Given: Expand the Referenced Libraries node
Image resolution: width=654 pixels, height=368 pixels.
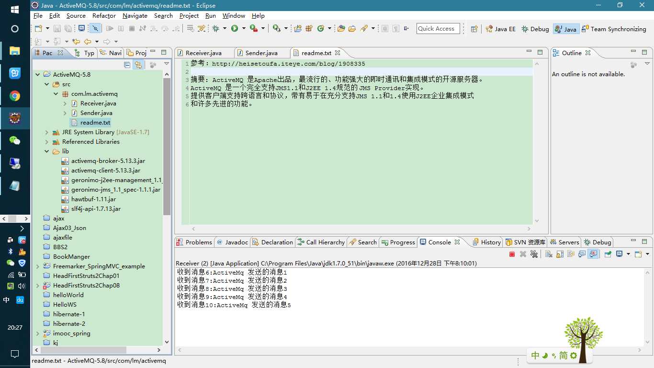Looking at the screenshot, I should (x=47, y=142).
